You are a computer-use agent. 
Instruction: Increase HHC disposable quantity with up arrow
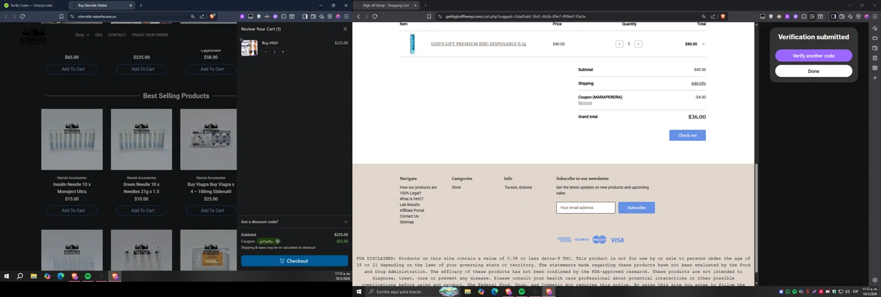(x=638, y=44)
